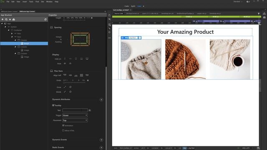Expand the collapsed Row node
Image resolution: width=267 pixels, height=150 pixels.
pyautogui.click(x=12, y=33)
